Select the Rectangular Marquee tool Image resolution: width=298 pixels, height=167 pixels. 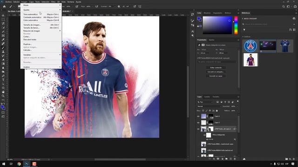[3, 19]
